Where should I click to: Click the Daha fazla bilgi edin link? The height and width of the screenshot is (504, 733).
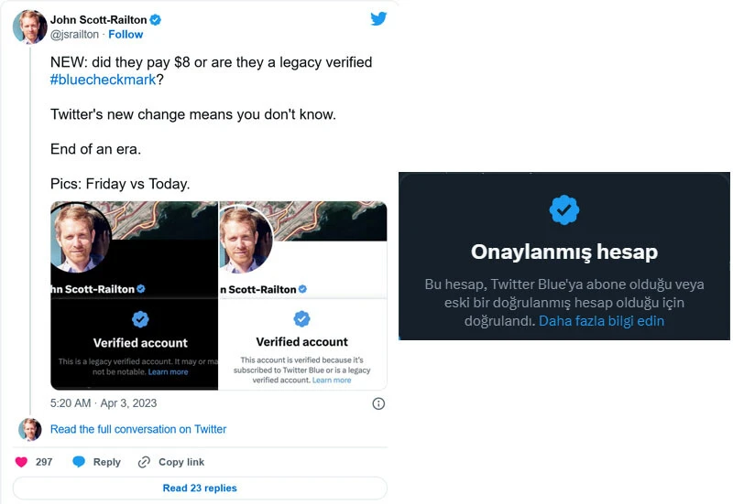601,321
